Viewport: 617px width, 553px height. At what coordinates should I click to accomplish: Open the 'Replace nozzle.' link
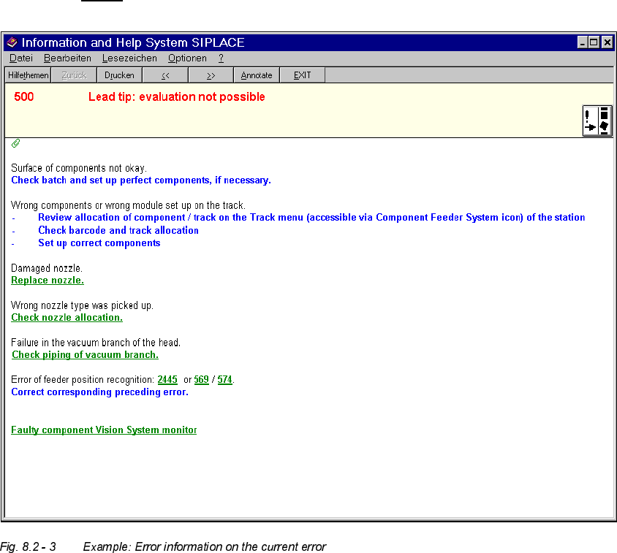click(48, 281)
